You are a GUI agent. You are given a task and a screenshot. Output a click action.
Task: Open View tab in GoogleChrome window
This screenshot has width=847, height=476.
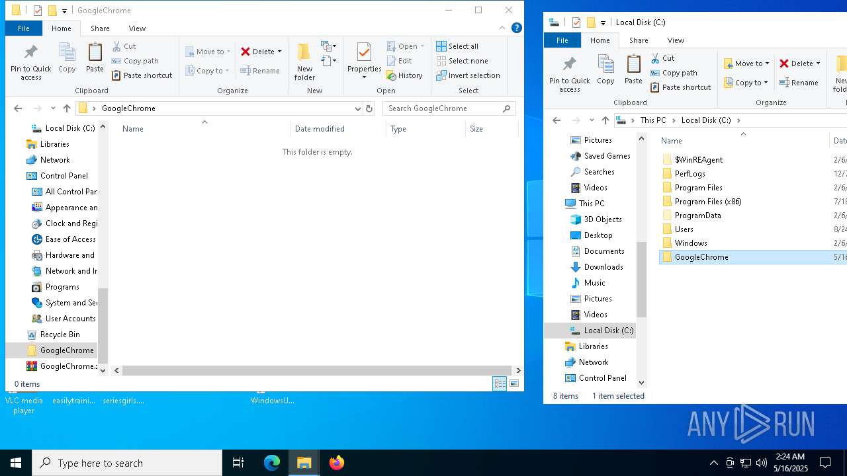point(137,28)
